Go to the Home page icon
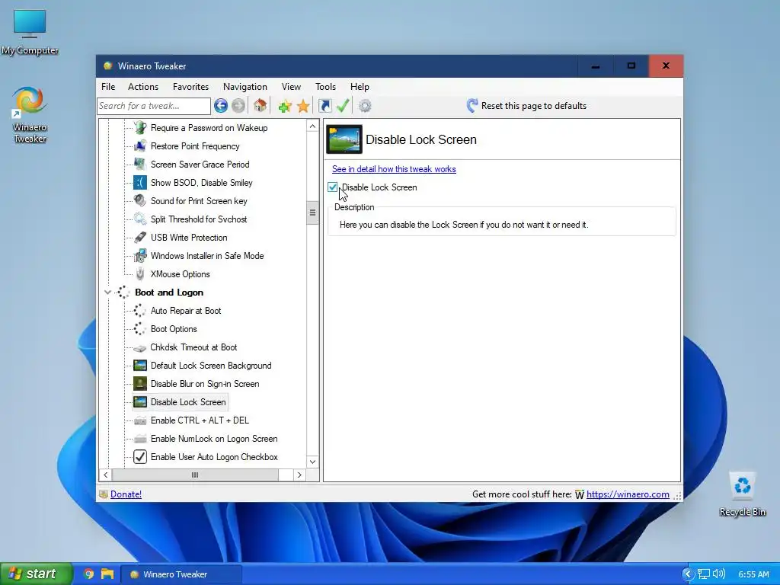The height and width of the screenshot is (585, 780). tap(261, 105)
